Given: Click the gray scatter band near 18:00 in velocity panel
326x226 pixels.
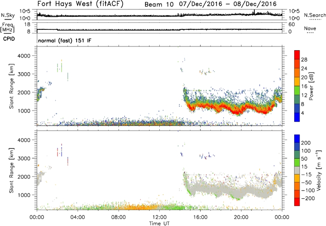Looking at the screenshot, I should click(221, 189).
